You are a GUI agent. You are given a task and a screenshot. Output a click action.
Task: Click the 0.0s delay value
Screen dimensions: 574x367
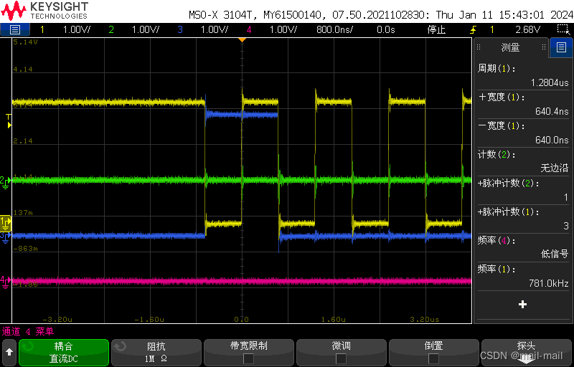pos(386,29)
